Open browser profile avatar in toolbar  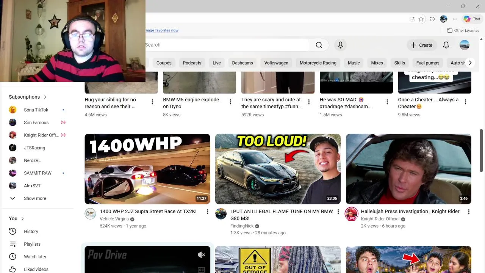point(444,19)
